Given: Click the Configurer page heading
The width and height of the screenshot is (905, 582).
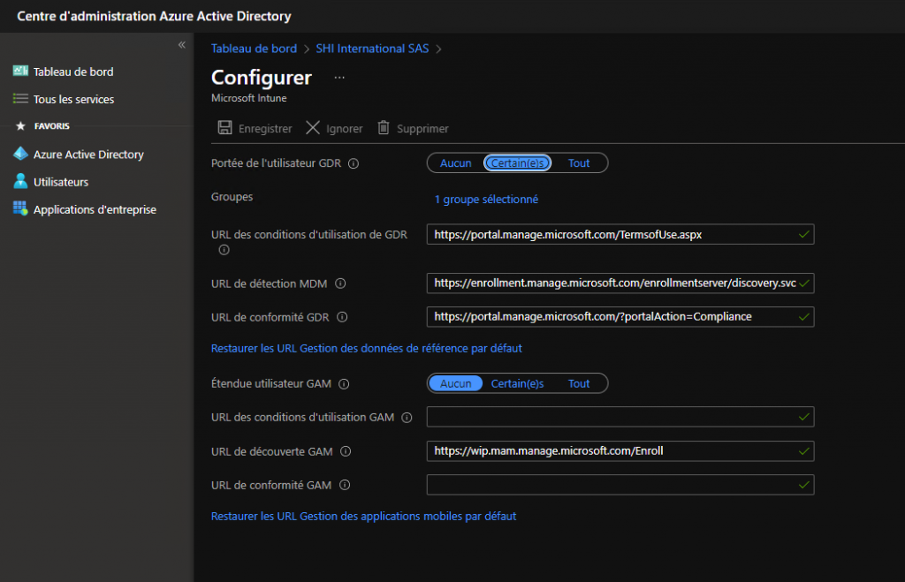Looking at the screenshot, I should coord(262,78).
